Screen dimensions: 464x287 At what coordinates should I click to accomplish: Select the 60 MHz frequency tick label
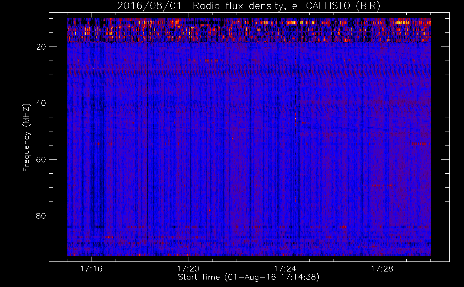[x=41, y=160]
